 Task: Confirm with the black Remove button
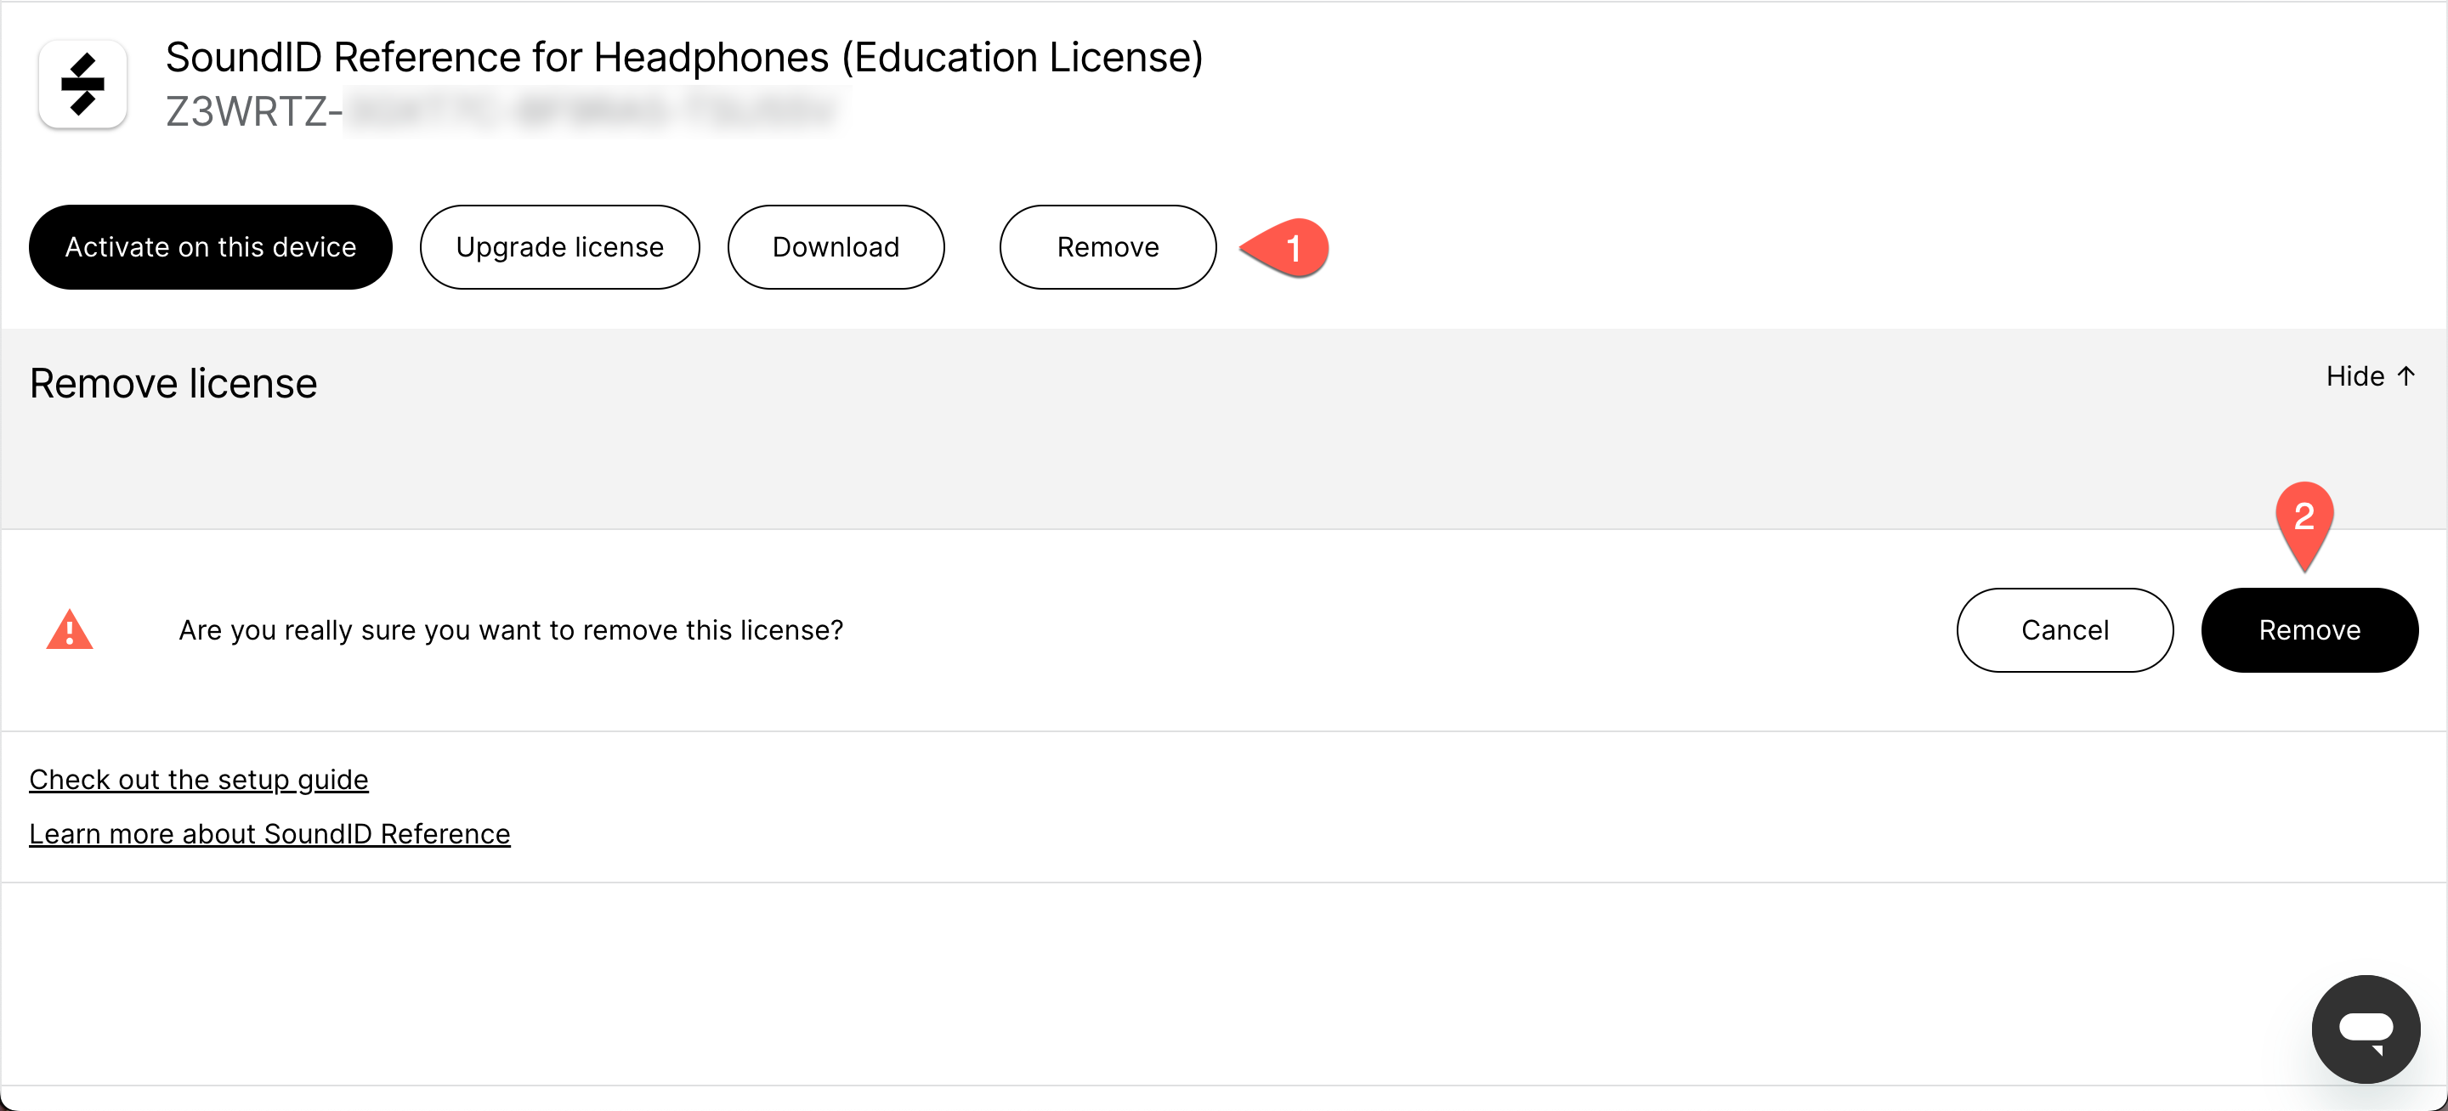pos(2309,629)
